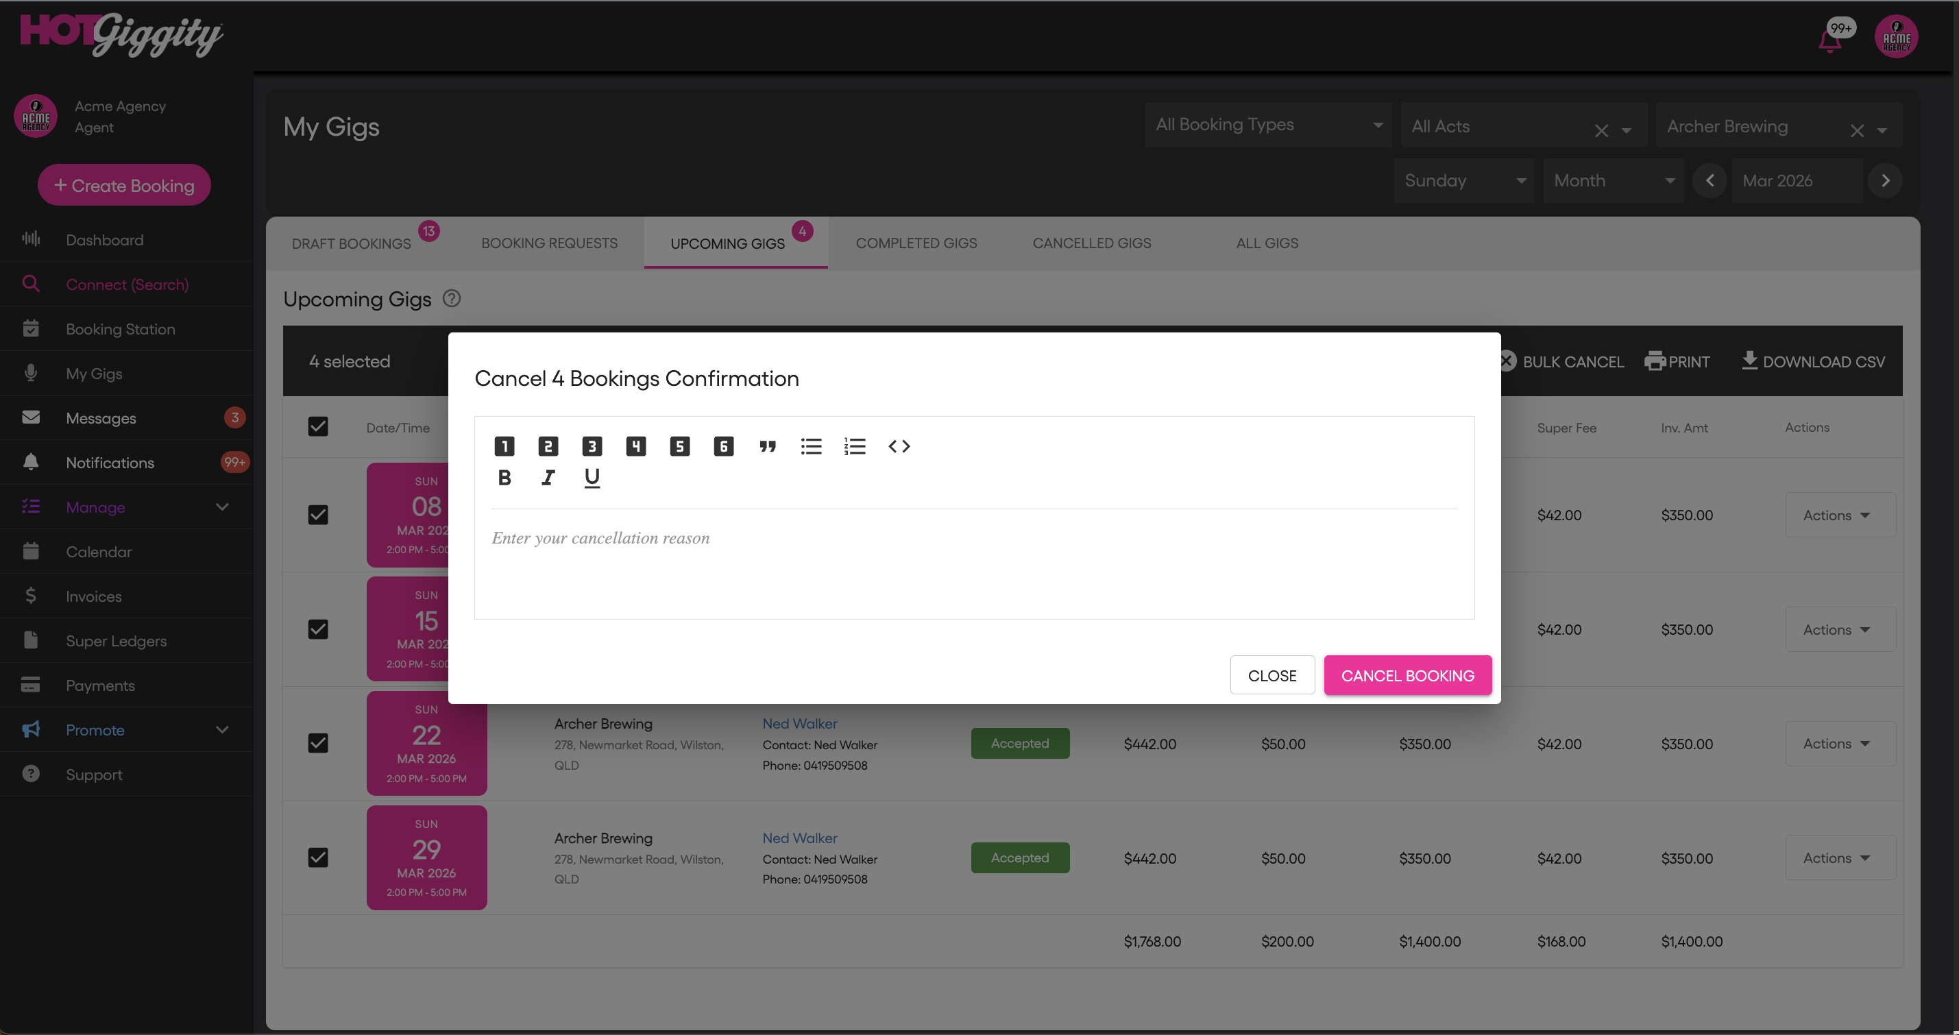
Task: Toggle code block formatting
Action: coord(899,446)
